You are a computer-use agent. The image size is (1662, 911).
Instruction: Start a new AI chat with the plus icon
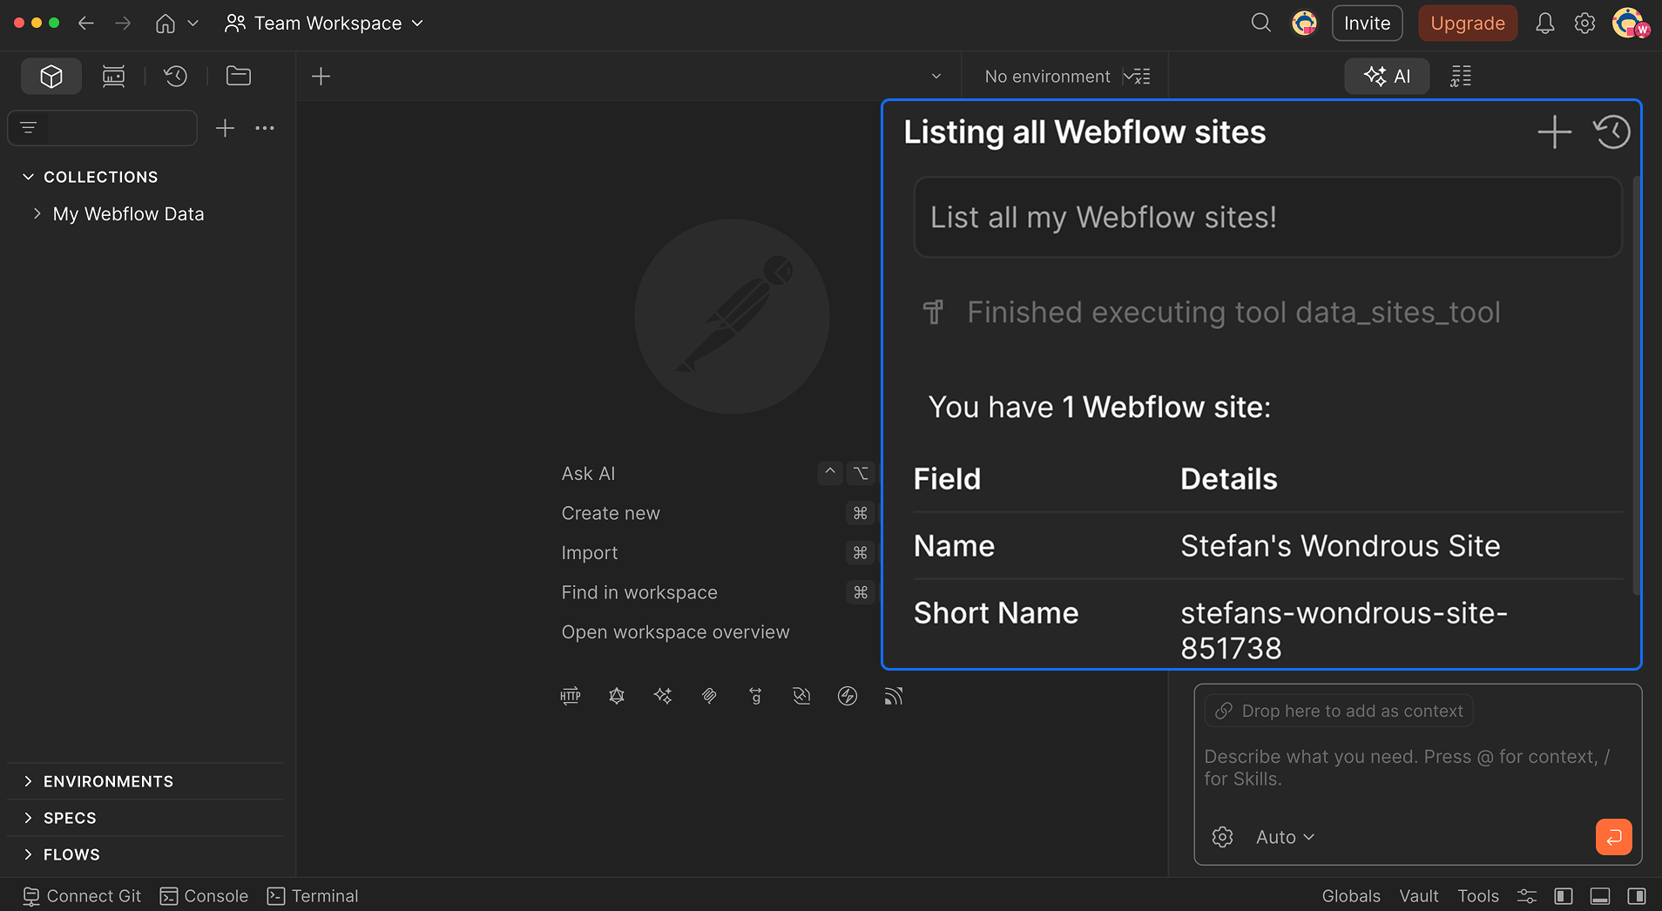click(x=1554, y=132)
